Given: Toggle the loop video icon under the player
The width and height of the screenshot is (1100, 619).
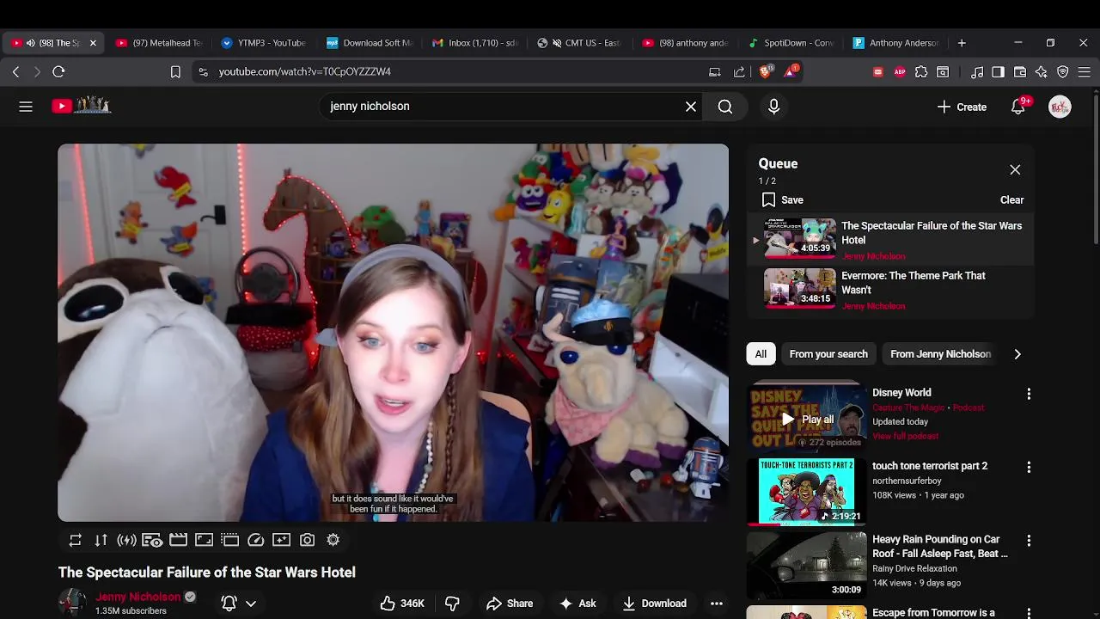Looking at the screenshot, I should click(76, 540).
